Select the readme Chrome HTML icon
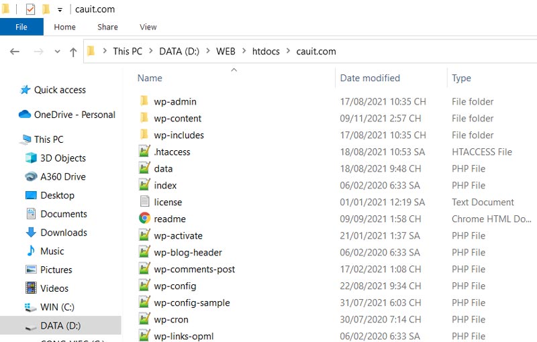Image resolution: width=537 pixels, height=342 pixels. (x=144, y=218)
